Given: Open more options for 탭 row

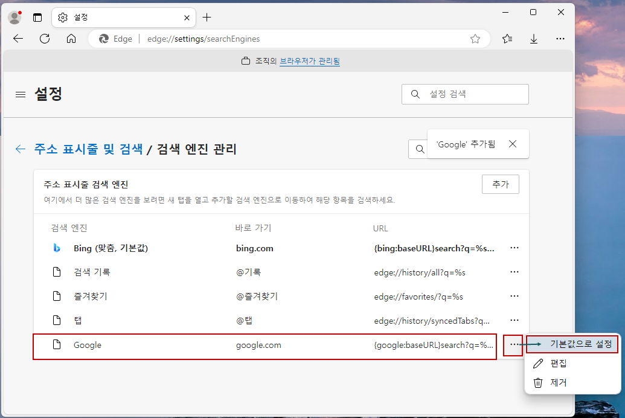Looking at the screenshot, I should 514,320.
